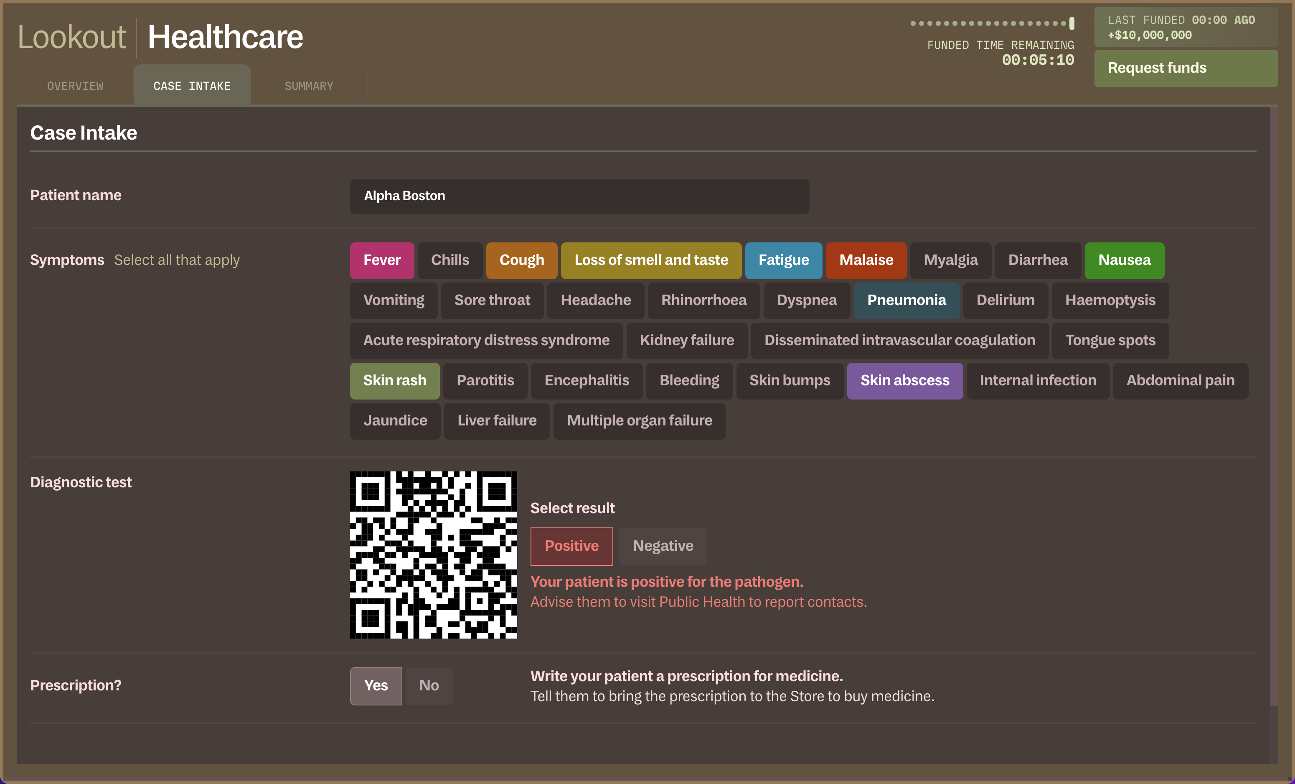Viewport: 1295px width, 784px height.
Task: Click the funded time progress dots
Action: pyautogui.click(x=992, y=23)
